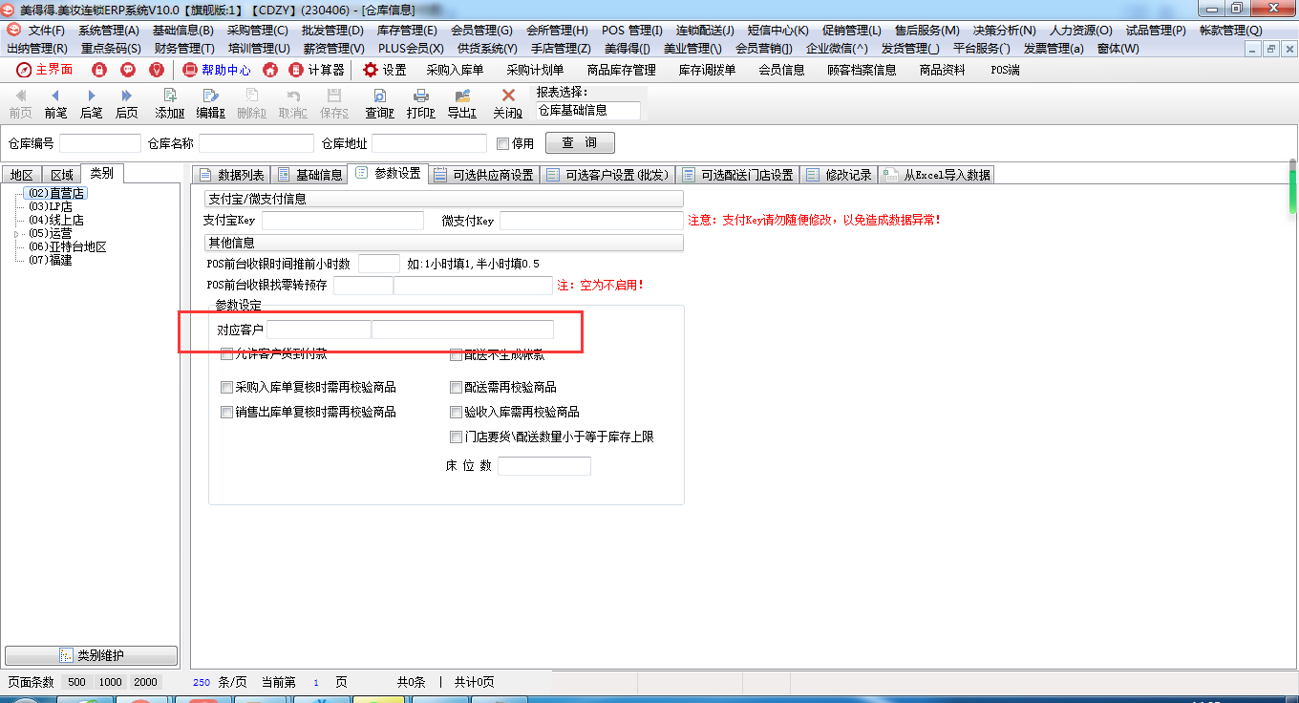Click the 类别维护 button
Screen dimensions: 1299x703
(92, 656)
